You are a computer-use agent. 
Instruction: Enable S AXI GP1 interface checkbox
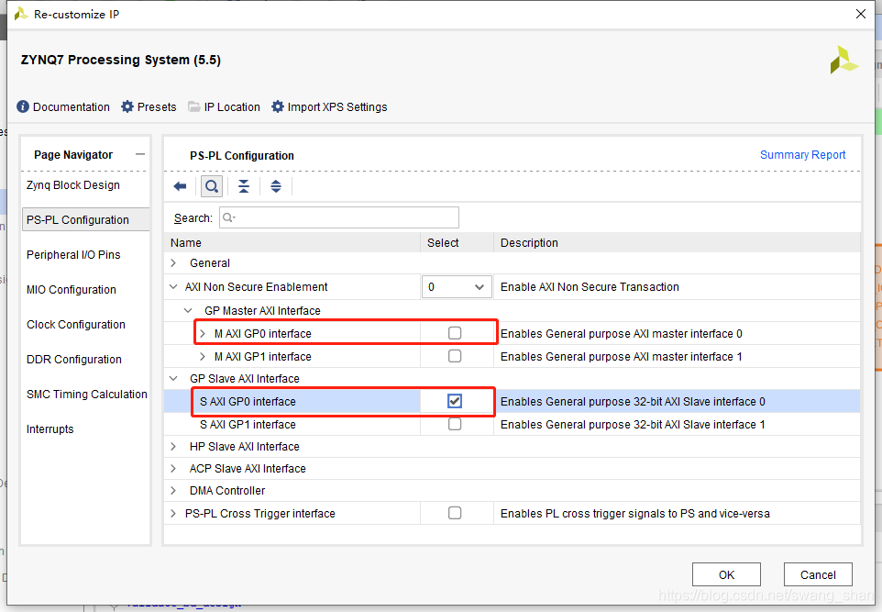pos(455,424)
